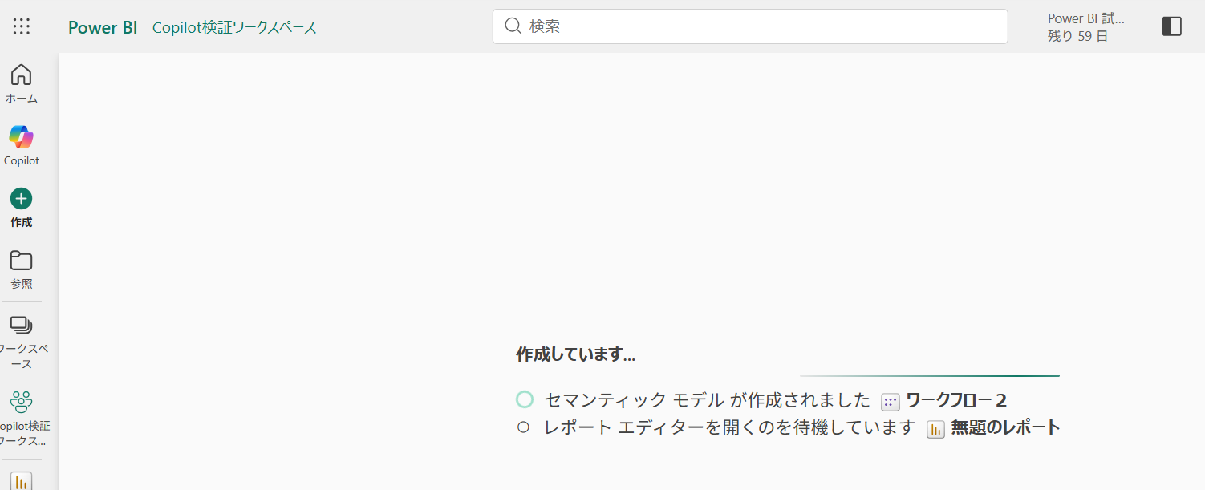Screen dimensions: 1205x490
Task: Toggle the side pane icon at top right
Action: (x=1171, y=26)
